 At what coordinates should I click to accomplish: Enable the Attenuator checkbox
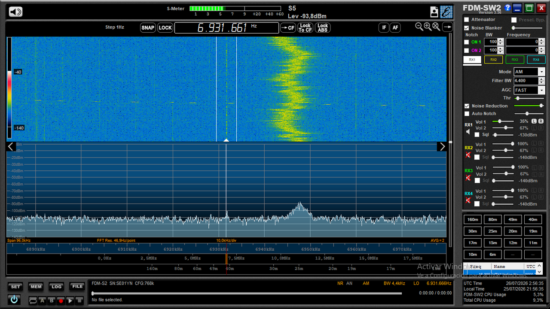point(467,20)
